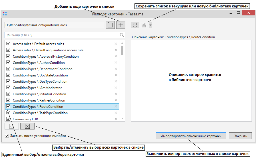Expand dropdown arrow beside save icon
The width and height of the screenshot is (257, 160).
(x=150, y=25)
